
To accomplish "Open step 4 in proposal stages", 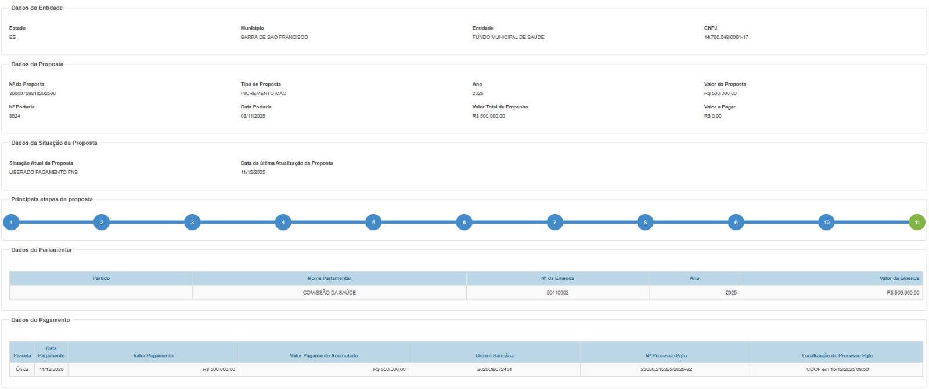I will pyautogui.click(x=283, y=222).
